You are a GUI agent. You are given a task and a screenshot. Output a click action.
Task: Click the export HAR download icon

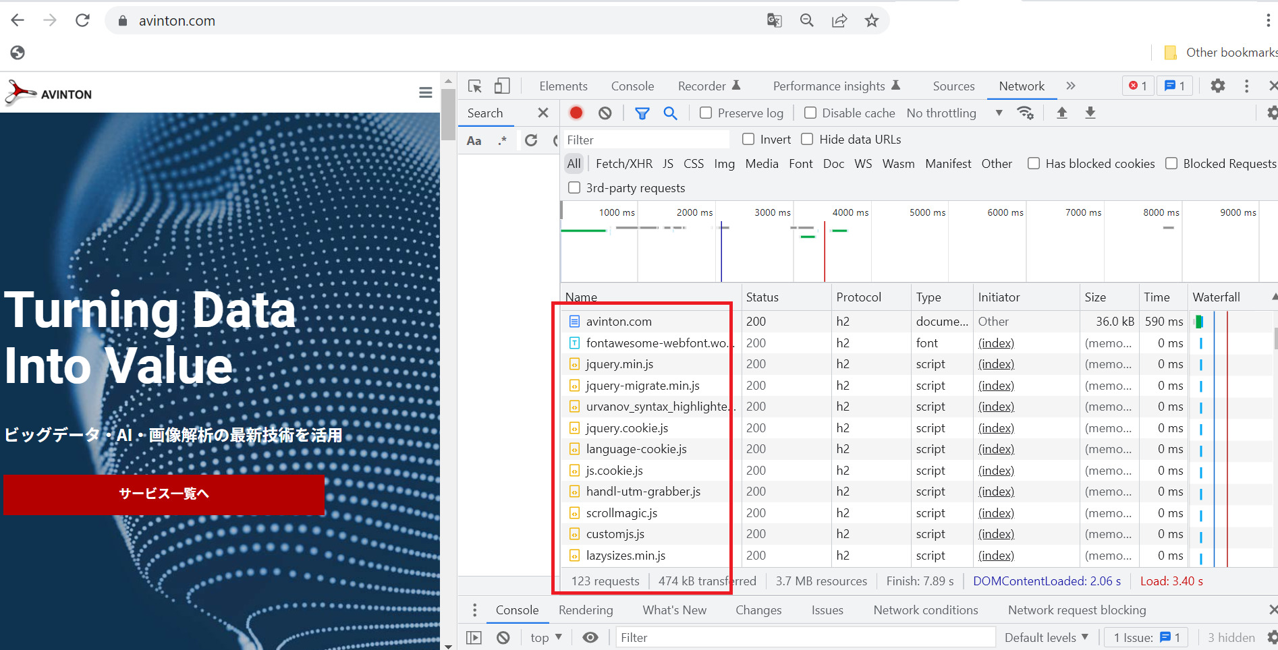(x=1090, y=113)
